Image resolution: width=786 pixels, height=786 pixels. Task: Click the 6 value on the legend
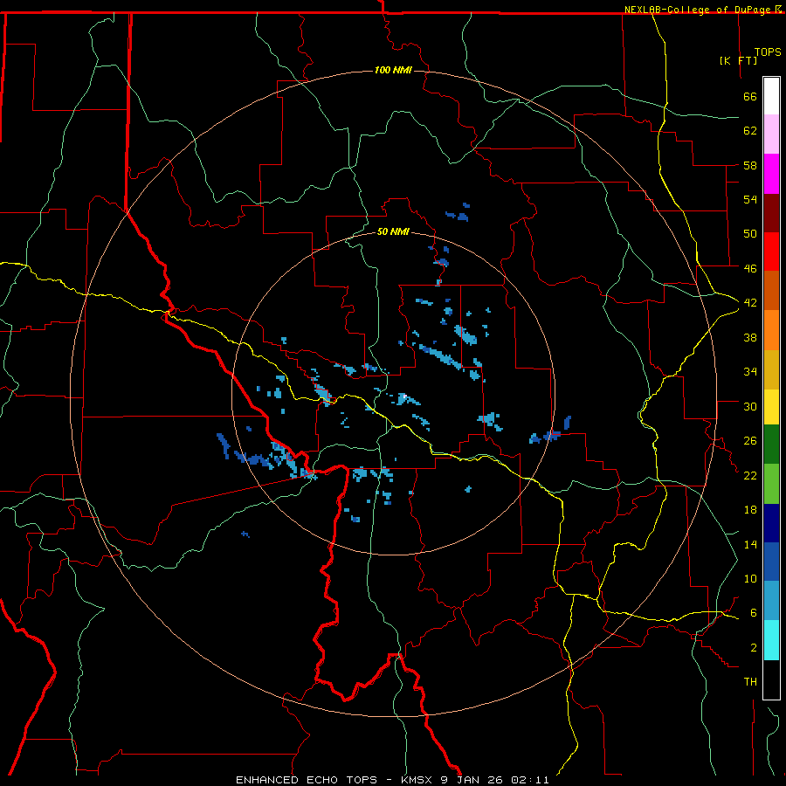(x=754, y=613)
